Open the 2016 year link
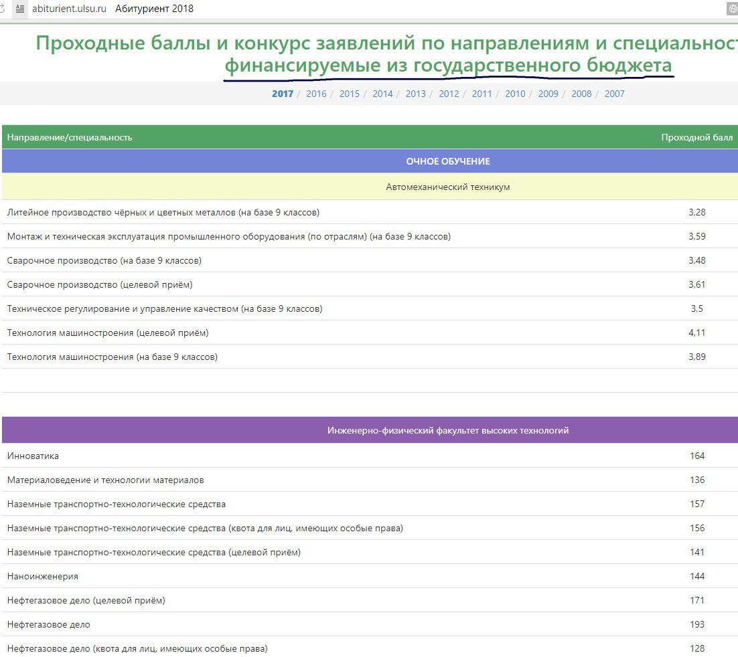Screen dimensions: 738x657 [316, 94]
